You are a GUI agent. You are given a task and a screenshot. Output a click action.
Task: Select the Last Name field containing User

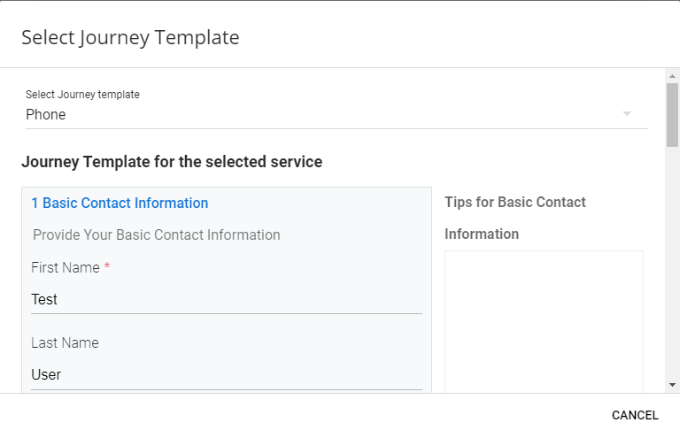[x=227, y=375]
